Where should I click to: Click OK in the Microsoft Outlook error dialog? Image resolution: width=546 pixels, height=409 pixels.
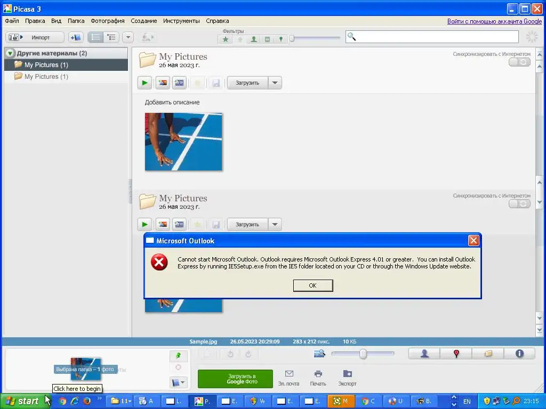(312, 285)
